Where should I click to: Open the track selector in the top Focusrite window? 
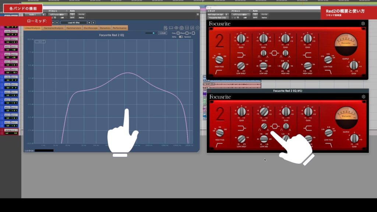click(x=216, y=14)
